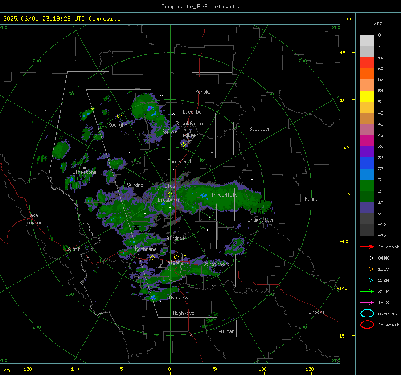Viewport: 401px width, 375px height.
Task: Click the Blackfalds label
Action: [189, 124]
